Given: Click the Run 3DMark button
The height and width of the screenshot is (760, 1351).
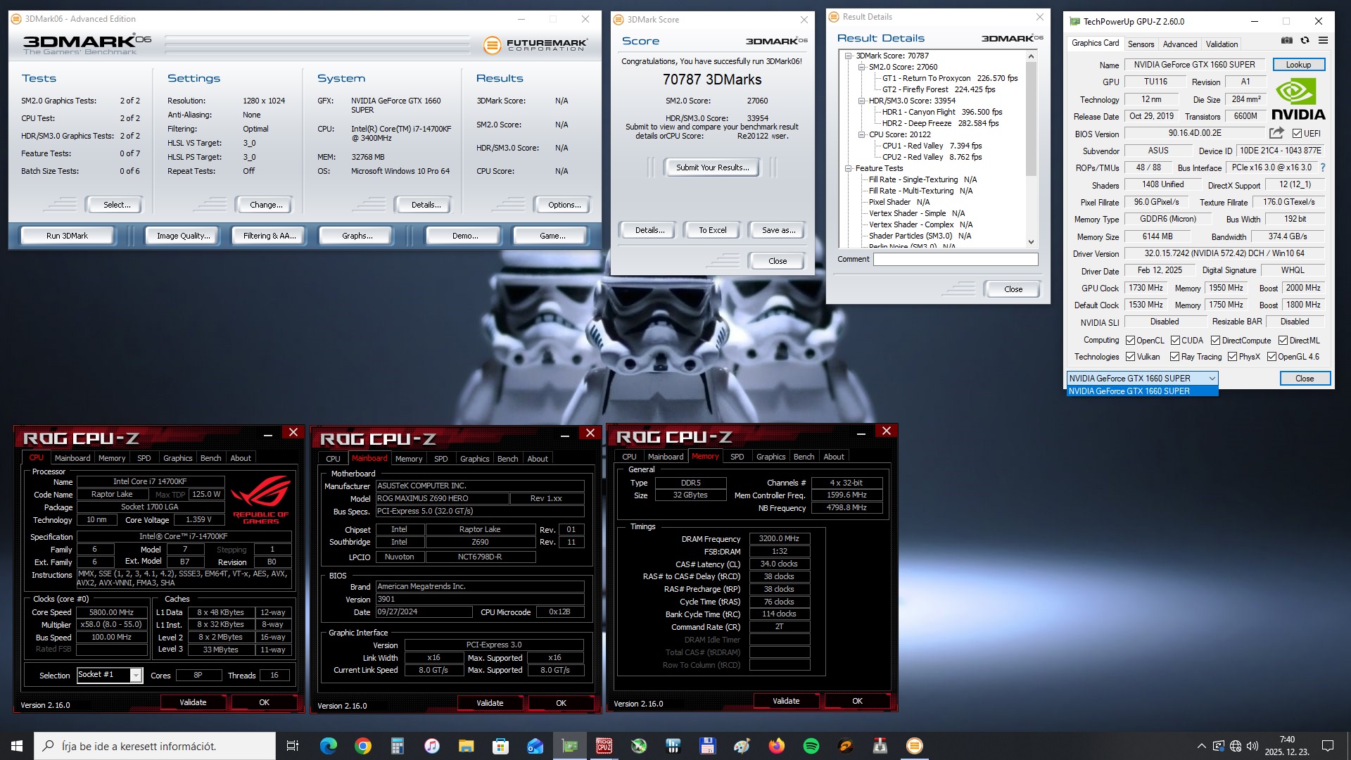Looking at the screenshot, I should (67, 236).
